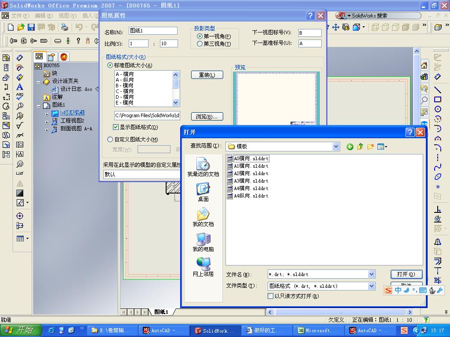450x337 pixels.
Task: Click the Save disk toolbar icon
Action: pyautogui.click(x=31, y=27)
